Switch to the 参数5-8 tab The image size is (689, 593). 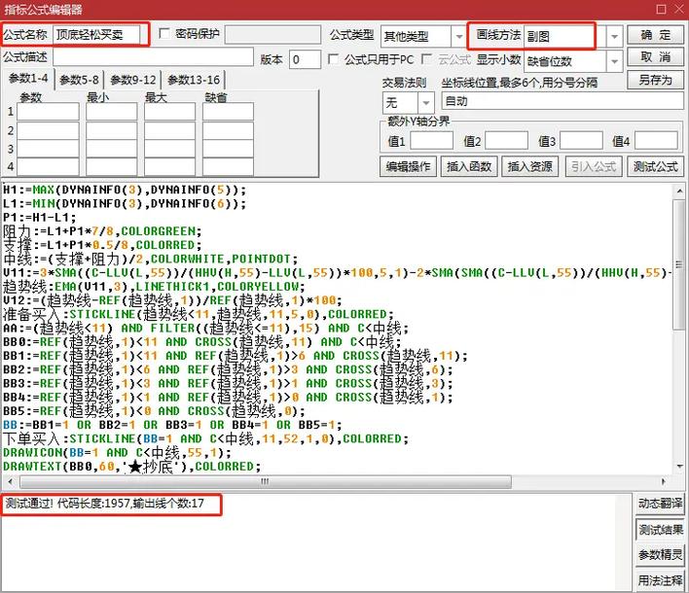(78, 81)
